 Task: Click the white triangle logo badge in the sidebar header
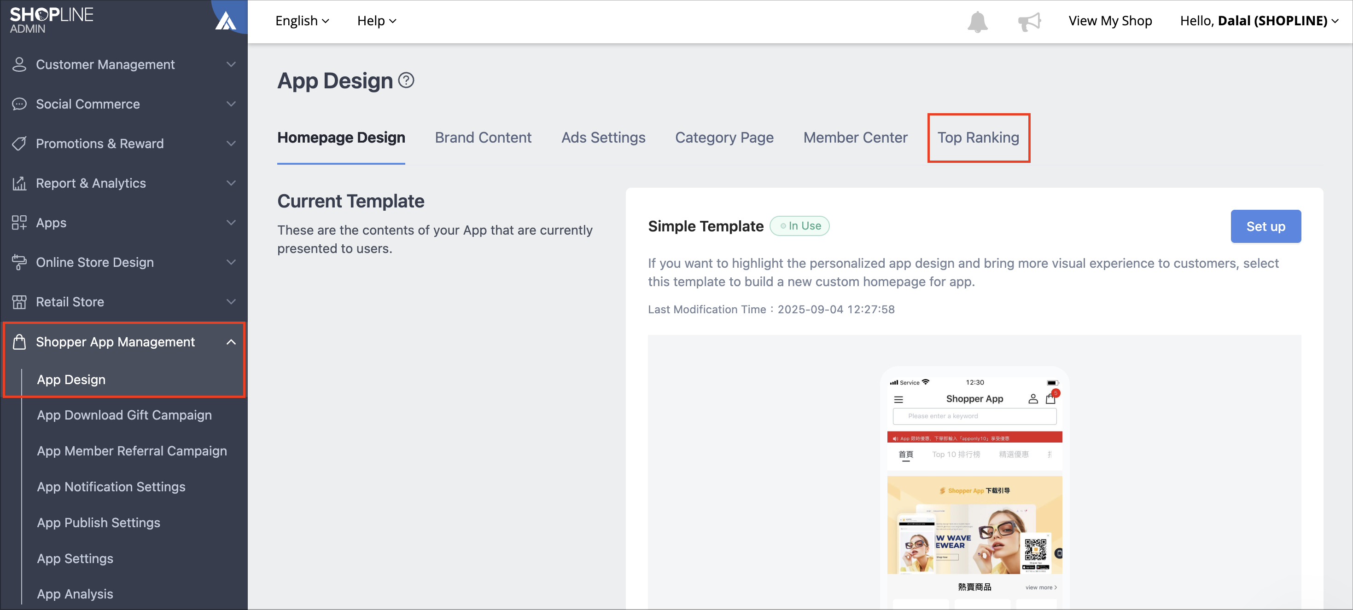tap(226, 21)
